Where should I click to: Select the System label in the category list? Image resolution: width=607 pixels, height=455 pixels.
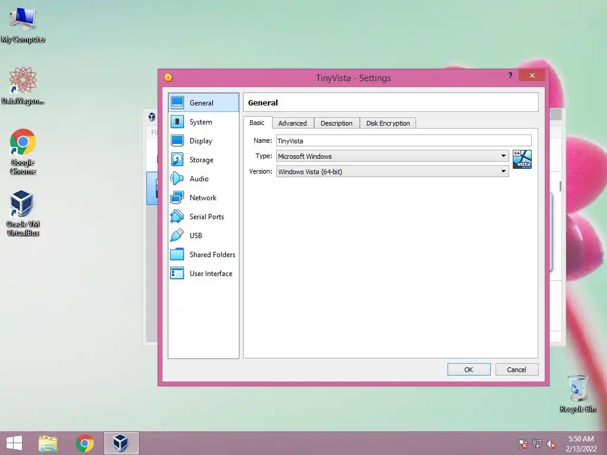pos(201,122)
